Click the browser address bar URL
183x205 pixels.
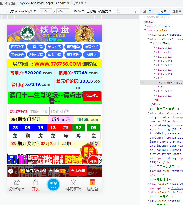coord(53,3)
